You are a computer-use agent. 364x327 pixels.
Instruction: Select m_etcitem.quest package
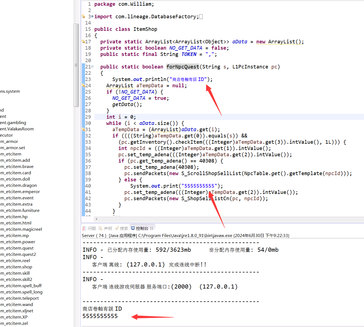[x=17, y=248]
